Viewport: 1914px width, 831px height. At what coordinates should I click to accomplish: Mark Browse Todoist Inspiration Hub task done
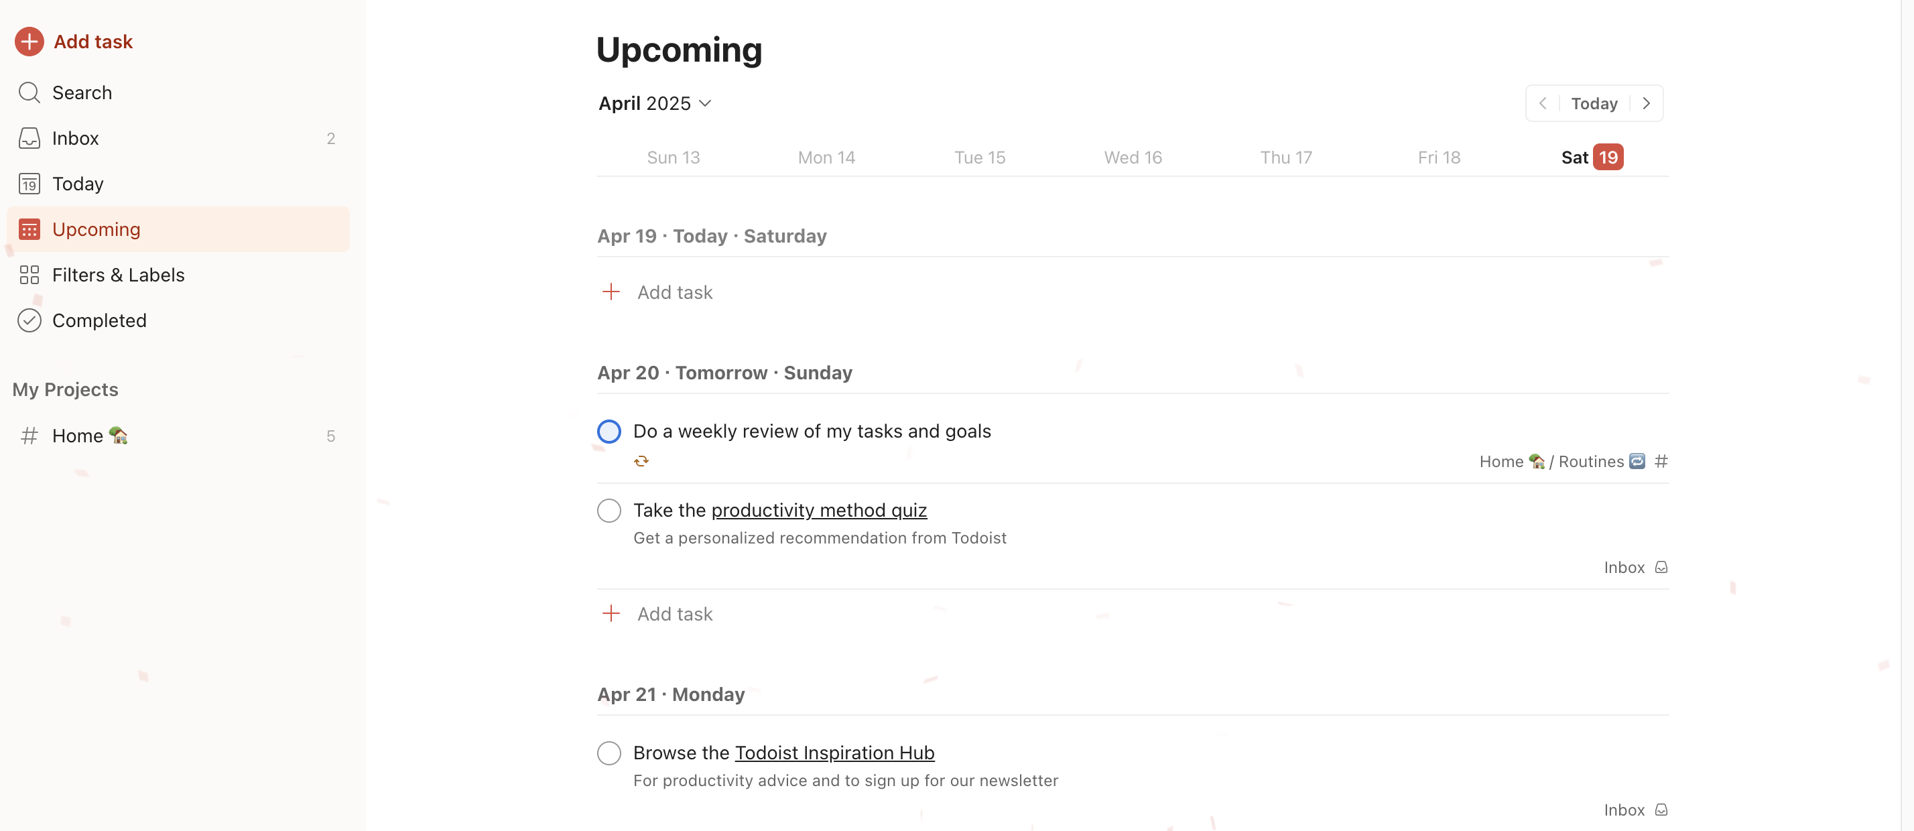(609, 753)
